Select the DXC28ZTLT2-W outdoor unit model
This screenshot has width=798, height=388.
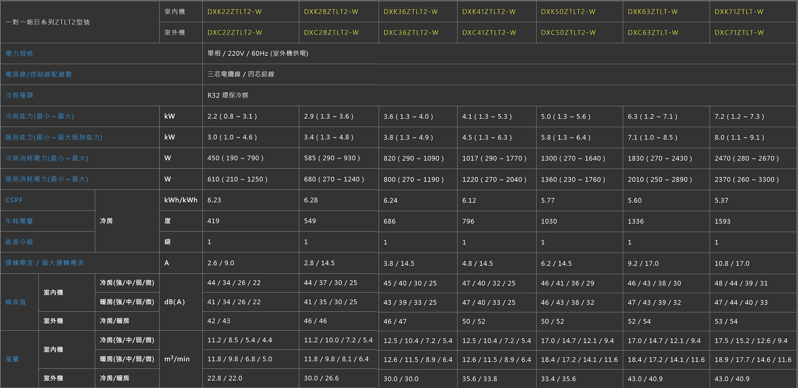coord(331,33)
